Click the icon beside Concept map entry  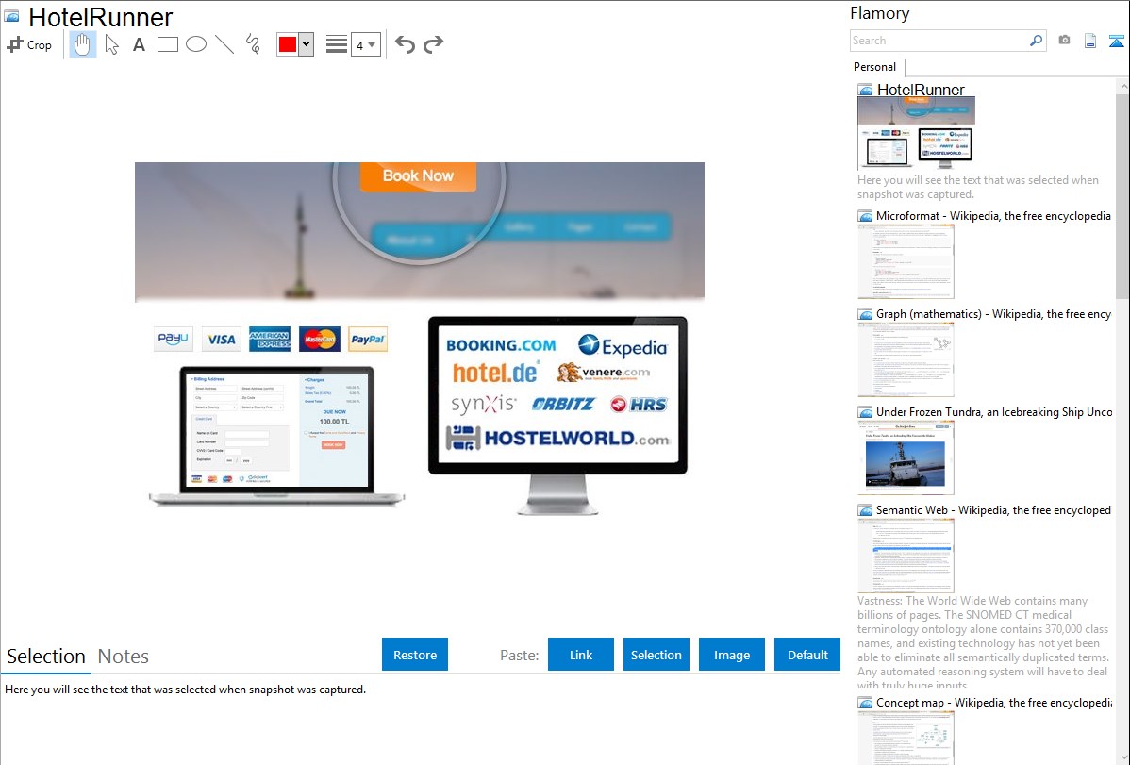pos(865,703)
